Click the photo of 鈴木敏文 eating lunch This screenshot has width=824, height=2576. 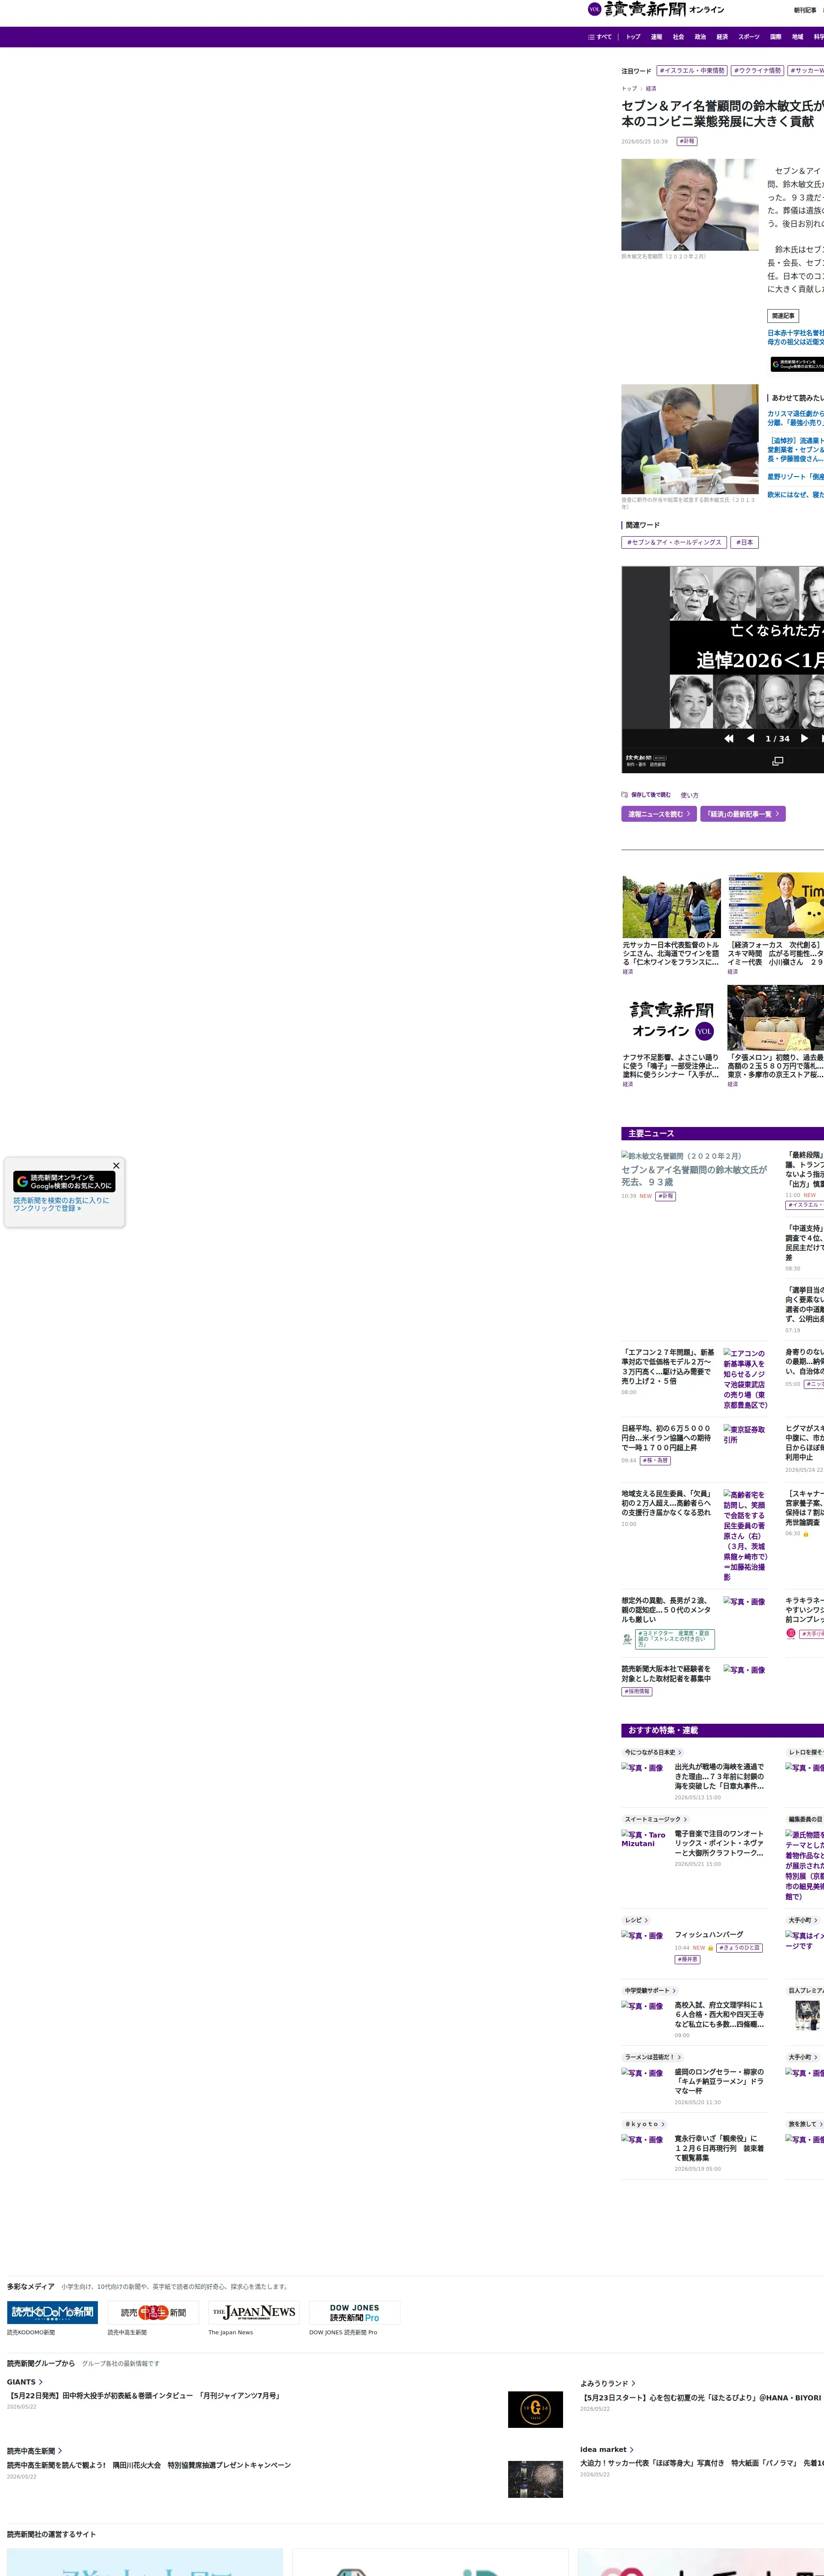[x=690, y=439]
